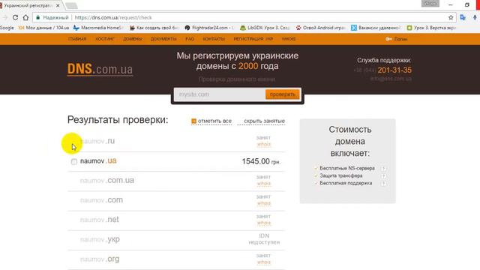
Task: Select the naumov.ua domain name text
Action: [x=98, y=160]
